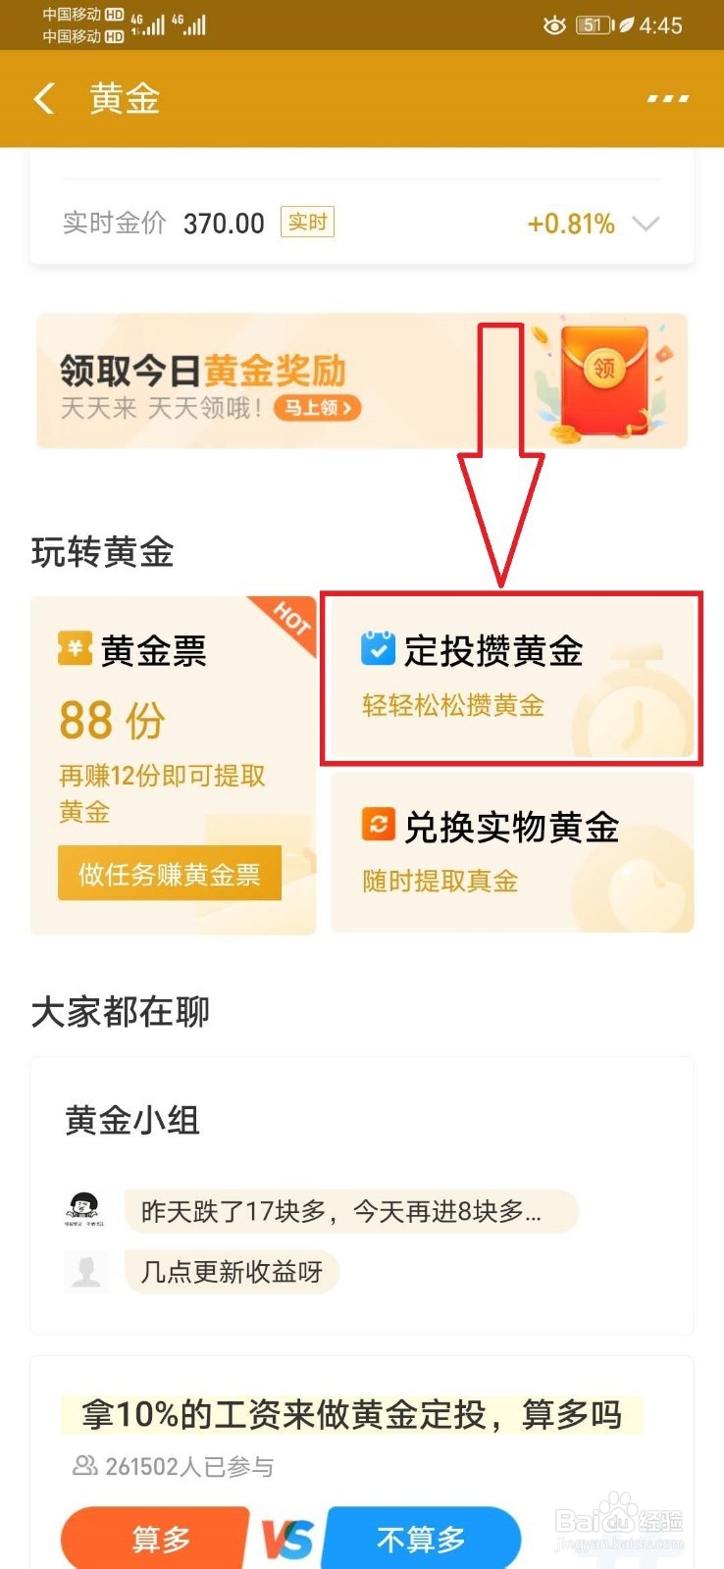Open the three-dot more options menu

click(x=668, y=98)
